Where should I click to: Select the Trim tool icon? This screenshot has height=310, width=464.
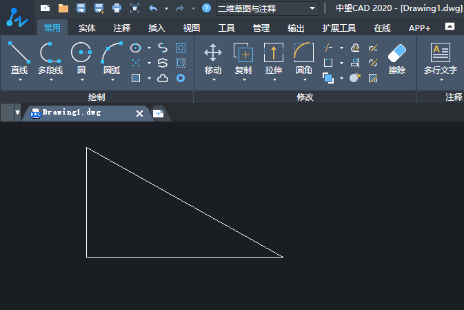(x=328, y=48)
